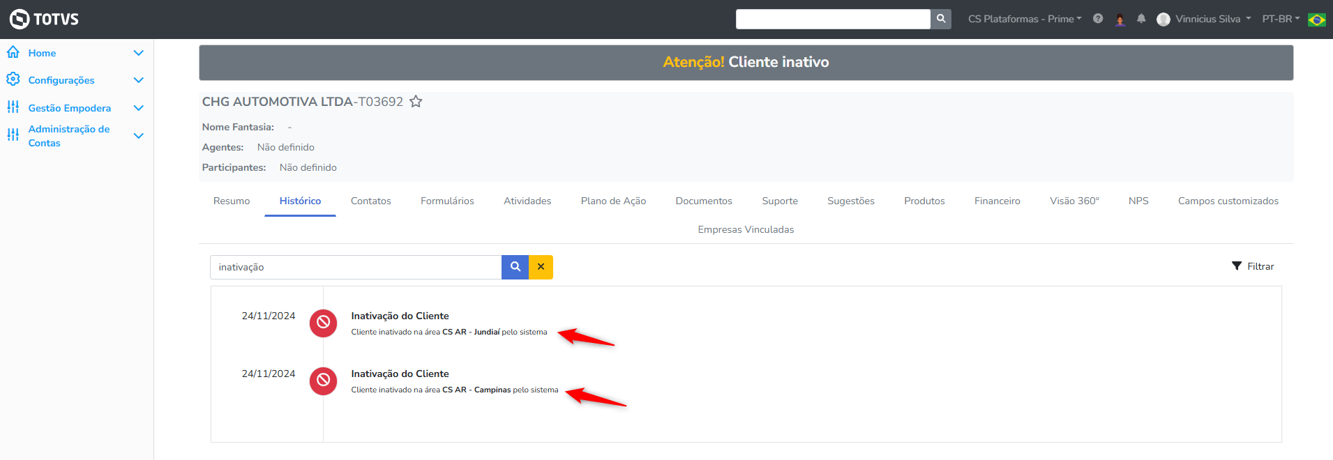Click the Agentes Não definido value

286,147
